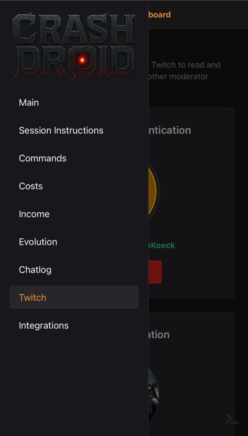Click the orange Dashboard header title
The height and width of the screenshot is (436, 248).
coord(160,14)
